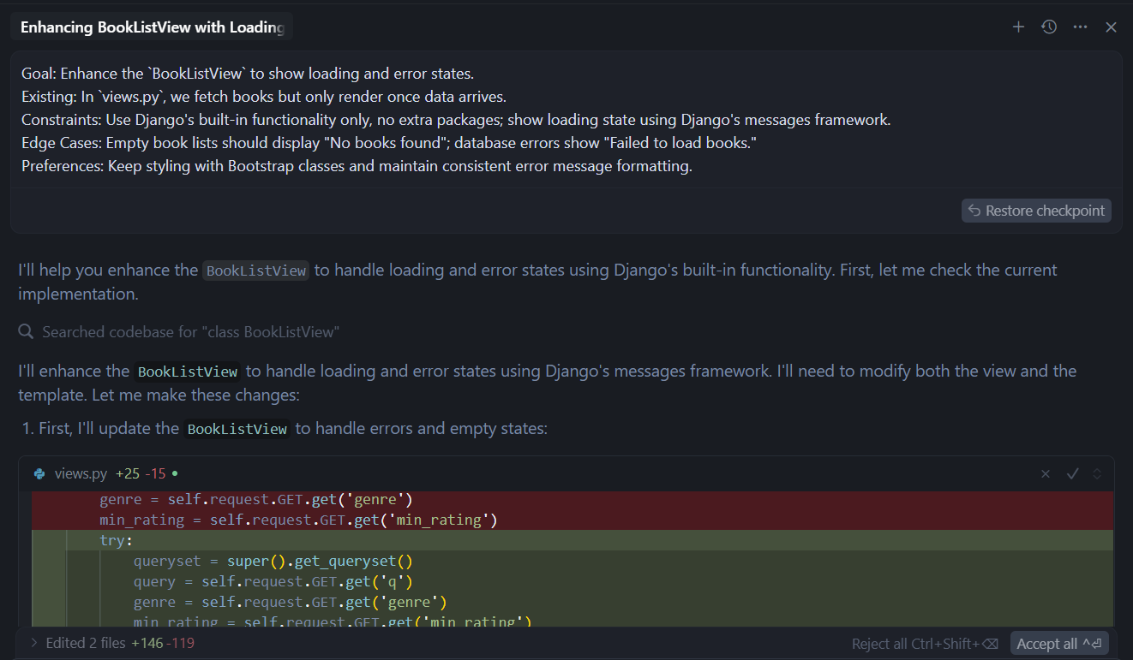This screenshot has width=1133, height=660.
Task: Open the Enhancing BookListView with Loading tab
Action: (x=152, y=27)
